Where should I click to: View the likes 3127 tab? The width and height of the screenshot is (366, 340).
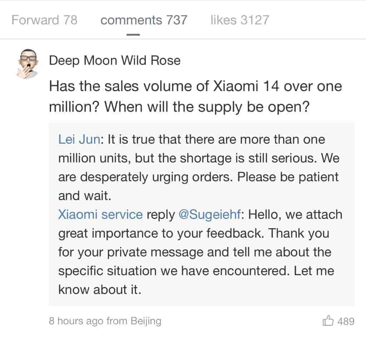[x=239, y=20]
